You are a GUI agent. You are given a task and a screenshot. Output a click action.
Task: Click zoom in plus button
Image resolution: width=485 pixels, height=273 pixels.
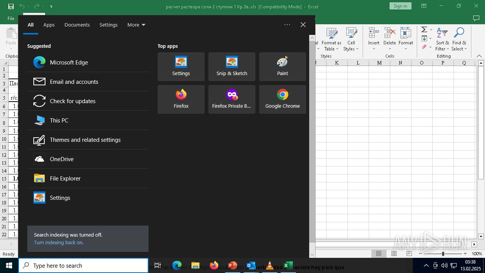(x=465, y=254)
